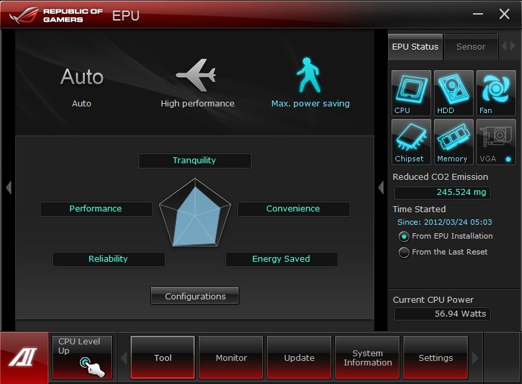This screenshot has width=522, height=384.
Task: Click the Reduced CO2 Emission heading
Action: pyautogui.click(x=440, y=176)
